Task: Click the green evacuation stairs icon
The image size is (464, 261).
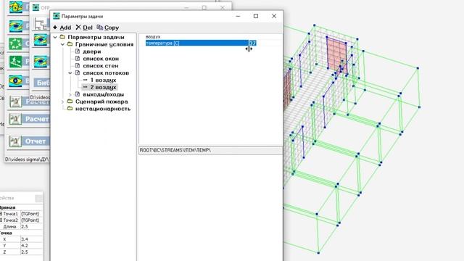Action: tap(15, 62)
